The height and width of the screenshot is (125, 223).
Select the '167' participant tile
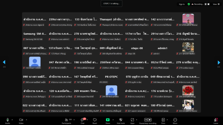coord(86,77)
